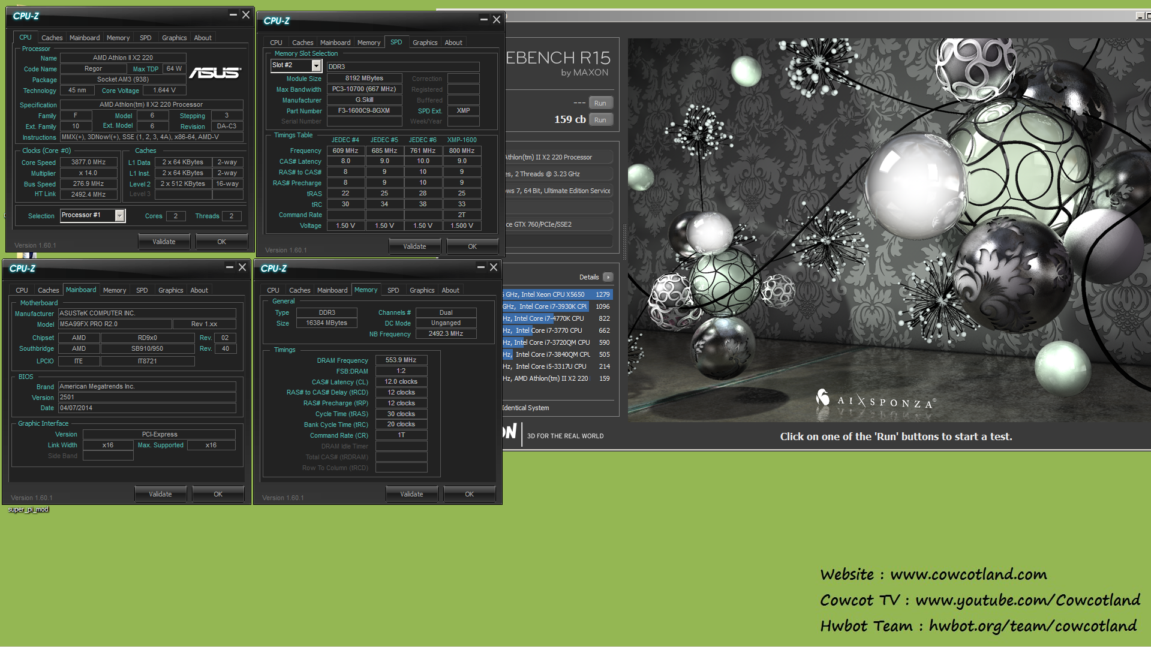
Task: Minimize the Mainboard CPU-Z window
Action: coord(229,267)
